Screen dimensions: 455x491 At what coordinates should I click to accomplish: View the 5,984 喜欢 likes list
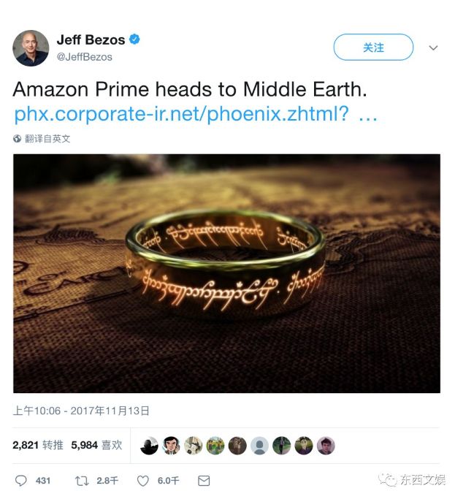[x=96, y=444]
